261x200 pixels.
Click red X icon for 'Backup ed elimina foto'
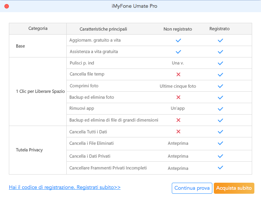tap(178, 97)
